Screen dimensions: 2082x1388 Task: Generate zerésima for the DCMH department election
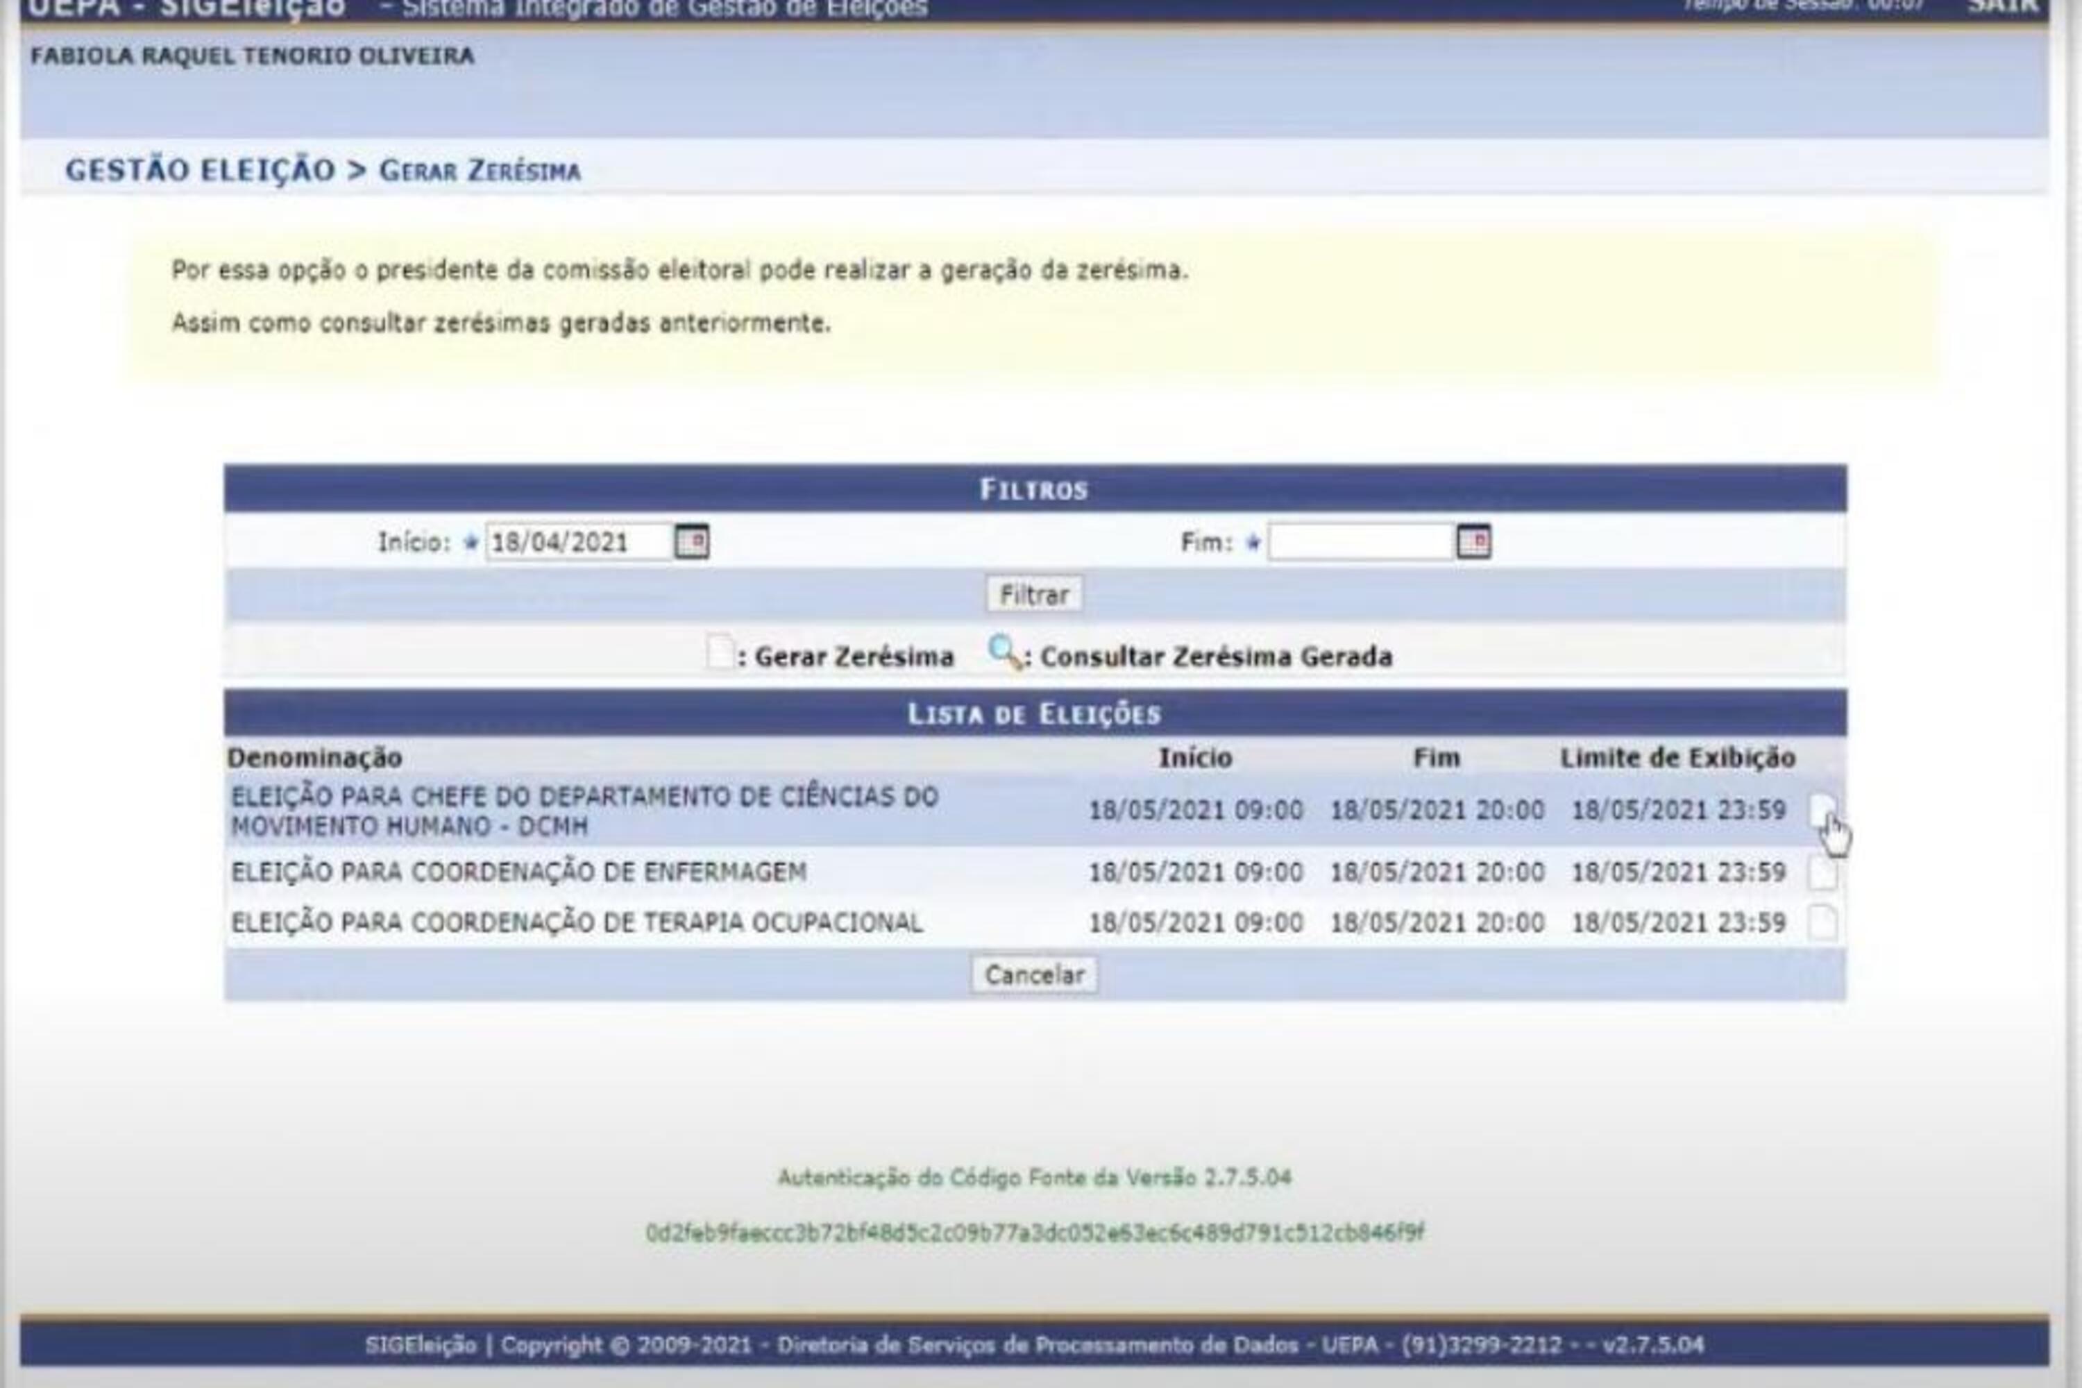point(1822,810)
